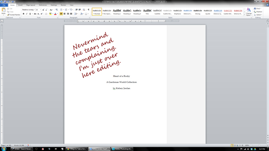
Task: Justify the paragraph text
Action: [71, 14]
